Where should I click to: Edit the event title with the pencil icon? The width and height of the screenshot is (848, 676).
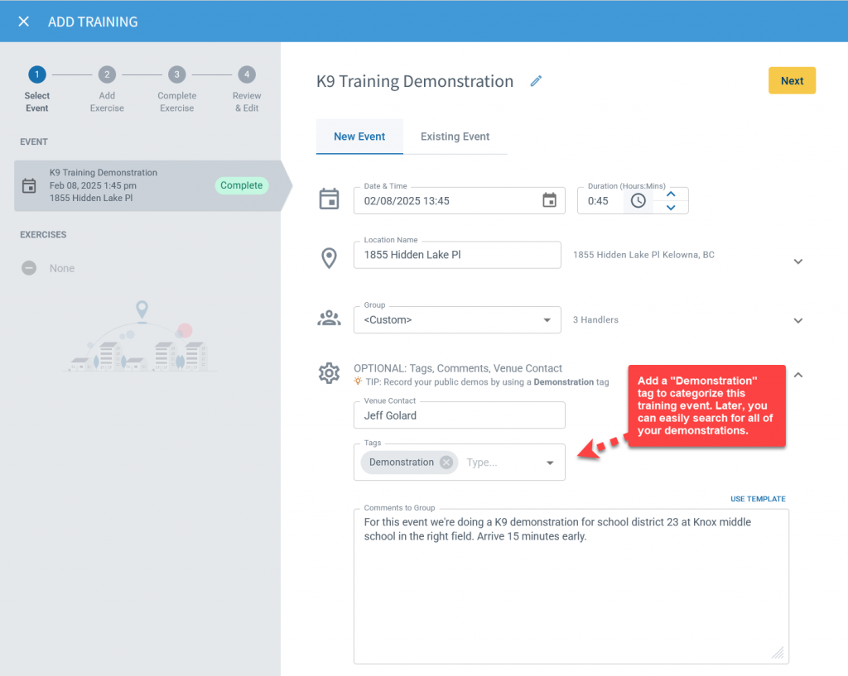coord(536,81)
